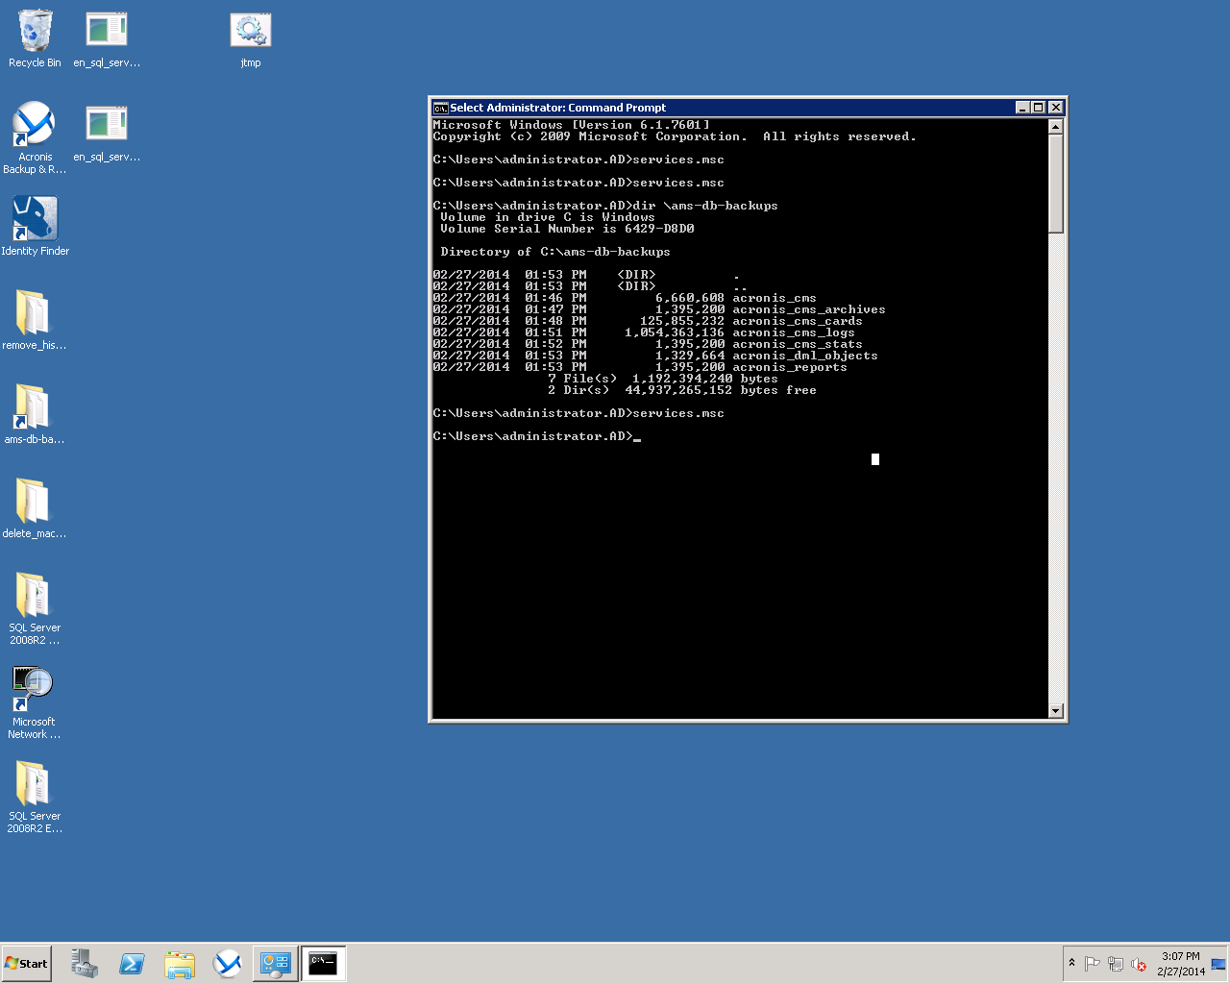The width and height of the screenshot is (1230, 984).
Task: Minimize the Command Prompt window
Action: pos(1023,108)
